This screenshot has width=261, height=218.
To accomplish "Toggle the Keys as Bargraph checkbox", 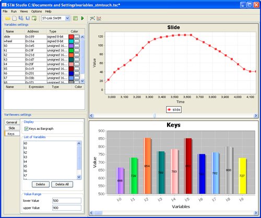I will point(26,129).
